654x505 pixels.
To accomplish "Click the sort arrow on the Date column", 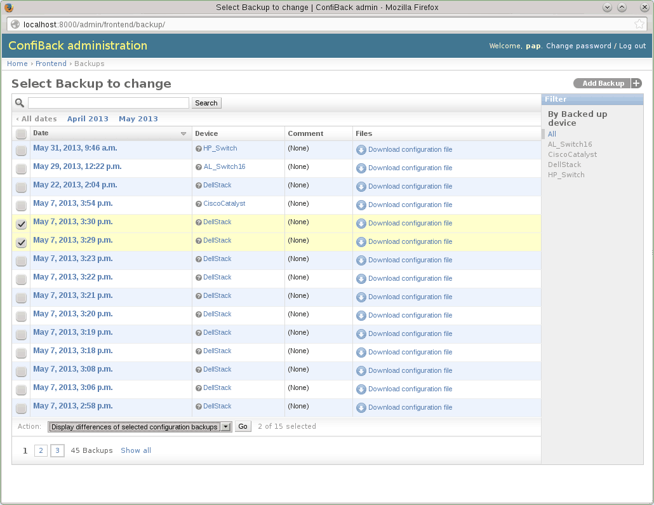I will click(184, 133).
